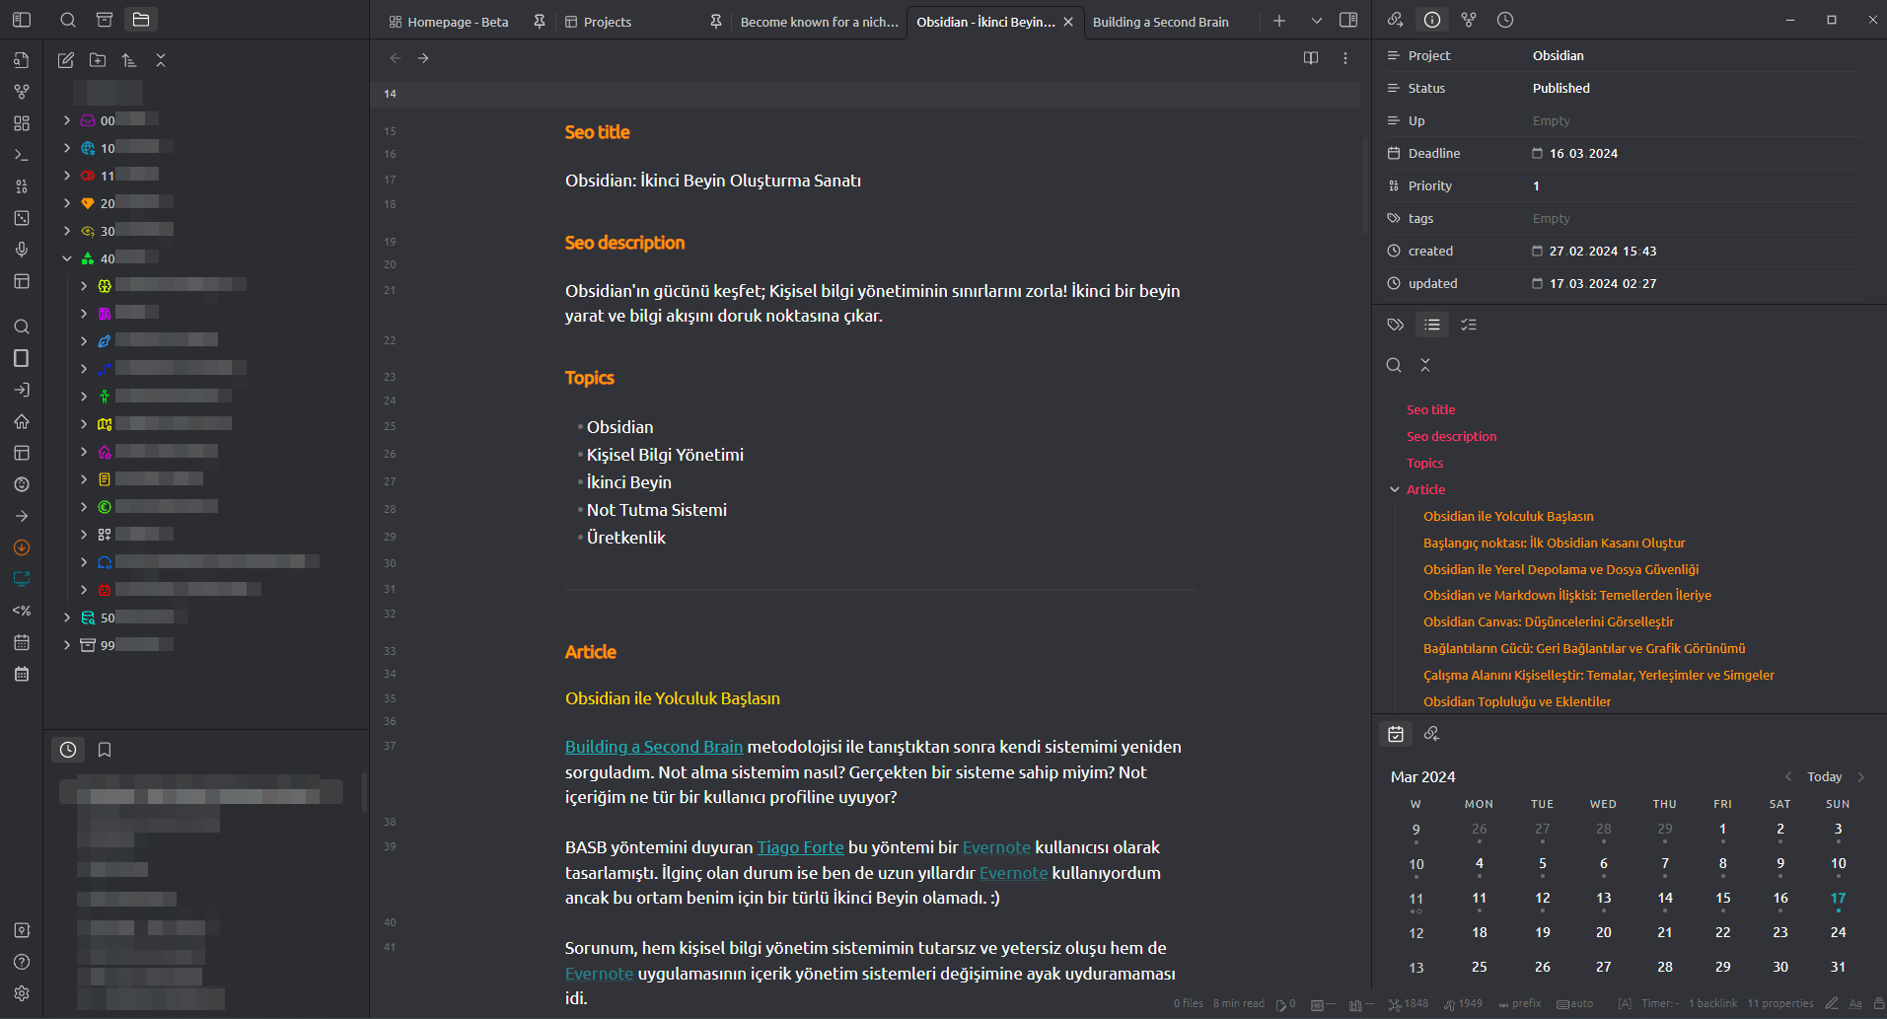Collapse the 40 folder
Image resolution: width=1887 pixels, height=1019 pixels.
67,258
